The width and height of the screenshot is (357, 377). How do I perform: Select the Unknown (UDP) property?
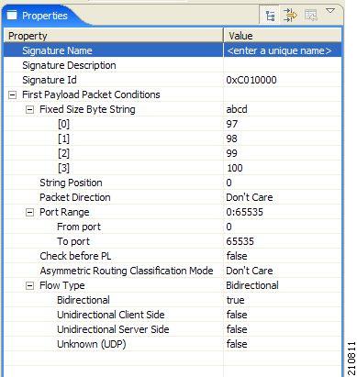click(92, 344)
